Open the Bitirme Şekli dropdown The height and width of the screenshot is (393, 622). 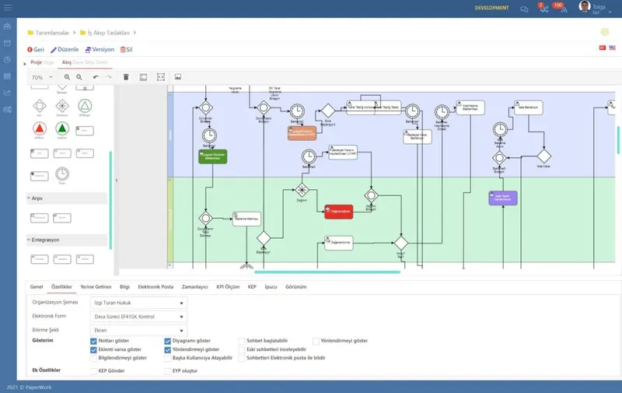click(x=138, y=330)
